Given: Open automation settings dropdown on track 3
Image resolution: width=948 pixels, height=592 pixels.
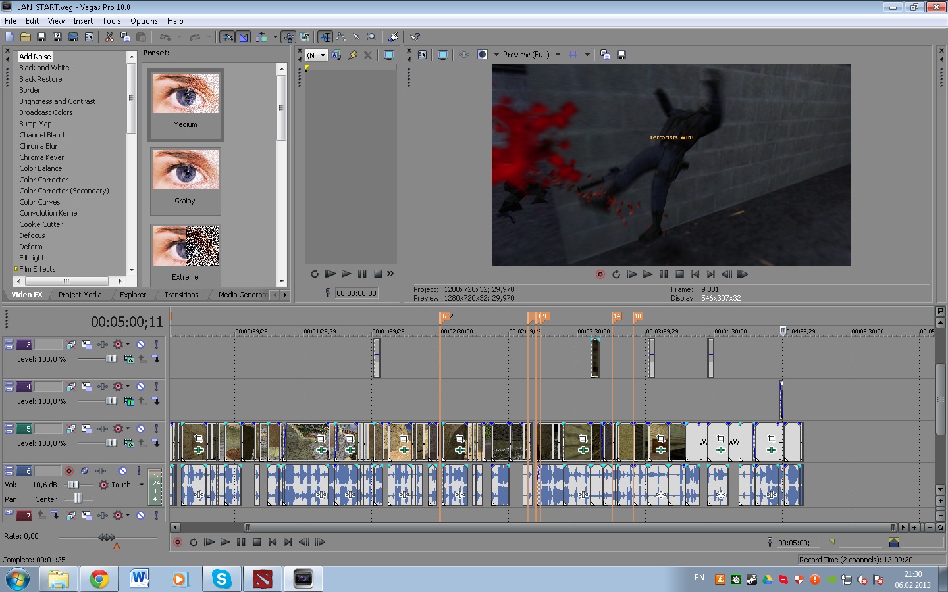Looking at the screenshot, I should coord(127,344).
